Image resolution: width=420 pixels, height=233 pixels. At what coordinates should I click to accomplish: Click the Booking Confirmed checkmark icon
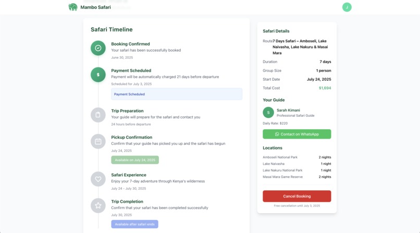98,48
